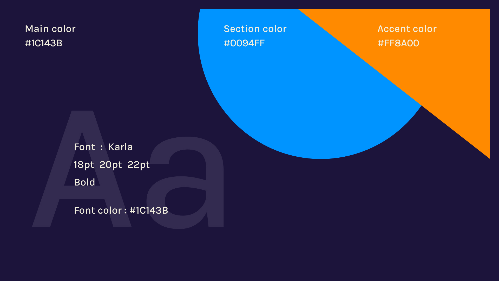Select the '22pt' size text

pyautogui.click(x=139, y=165)
